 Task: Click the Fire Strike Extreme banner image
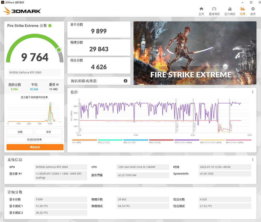tap(195, 53)
